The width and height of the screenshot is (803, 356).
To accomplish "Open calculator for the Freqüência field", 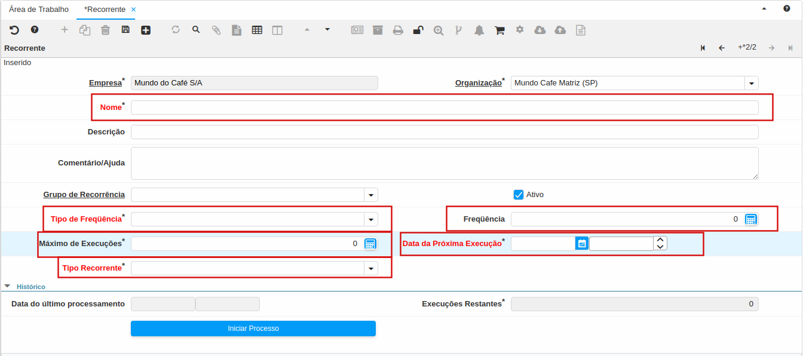I will point(751,219).
